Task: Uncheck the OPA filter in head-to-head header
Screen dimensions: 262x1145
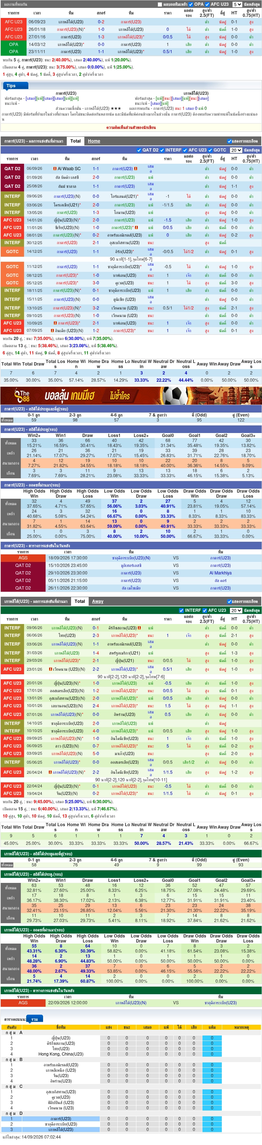Action: pos(191,4)
